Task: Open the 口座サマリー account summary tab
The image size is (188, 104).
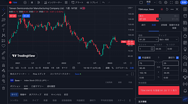Action: [x=37, y=86]
